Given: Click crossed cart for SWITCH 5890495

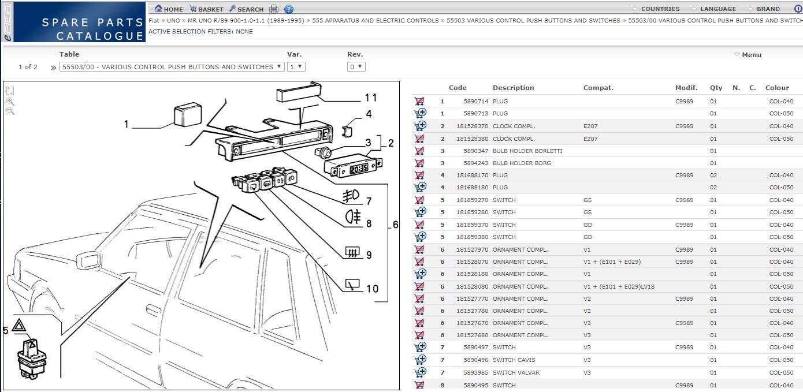Looking at the screenshot, I should click(x=419, y=385).
